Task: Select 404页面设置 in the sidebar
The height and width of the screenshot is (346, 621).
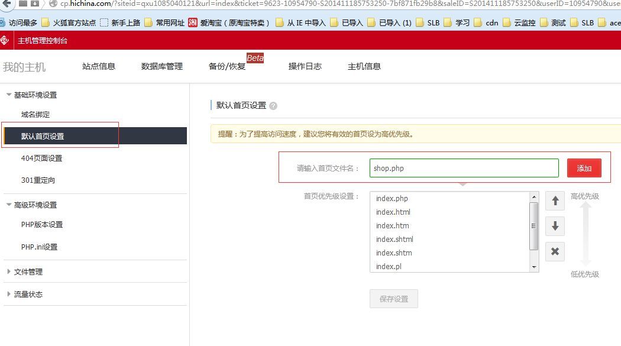Action: (41, 158)
